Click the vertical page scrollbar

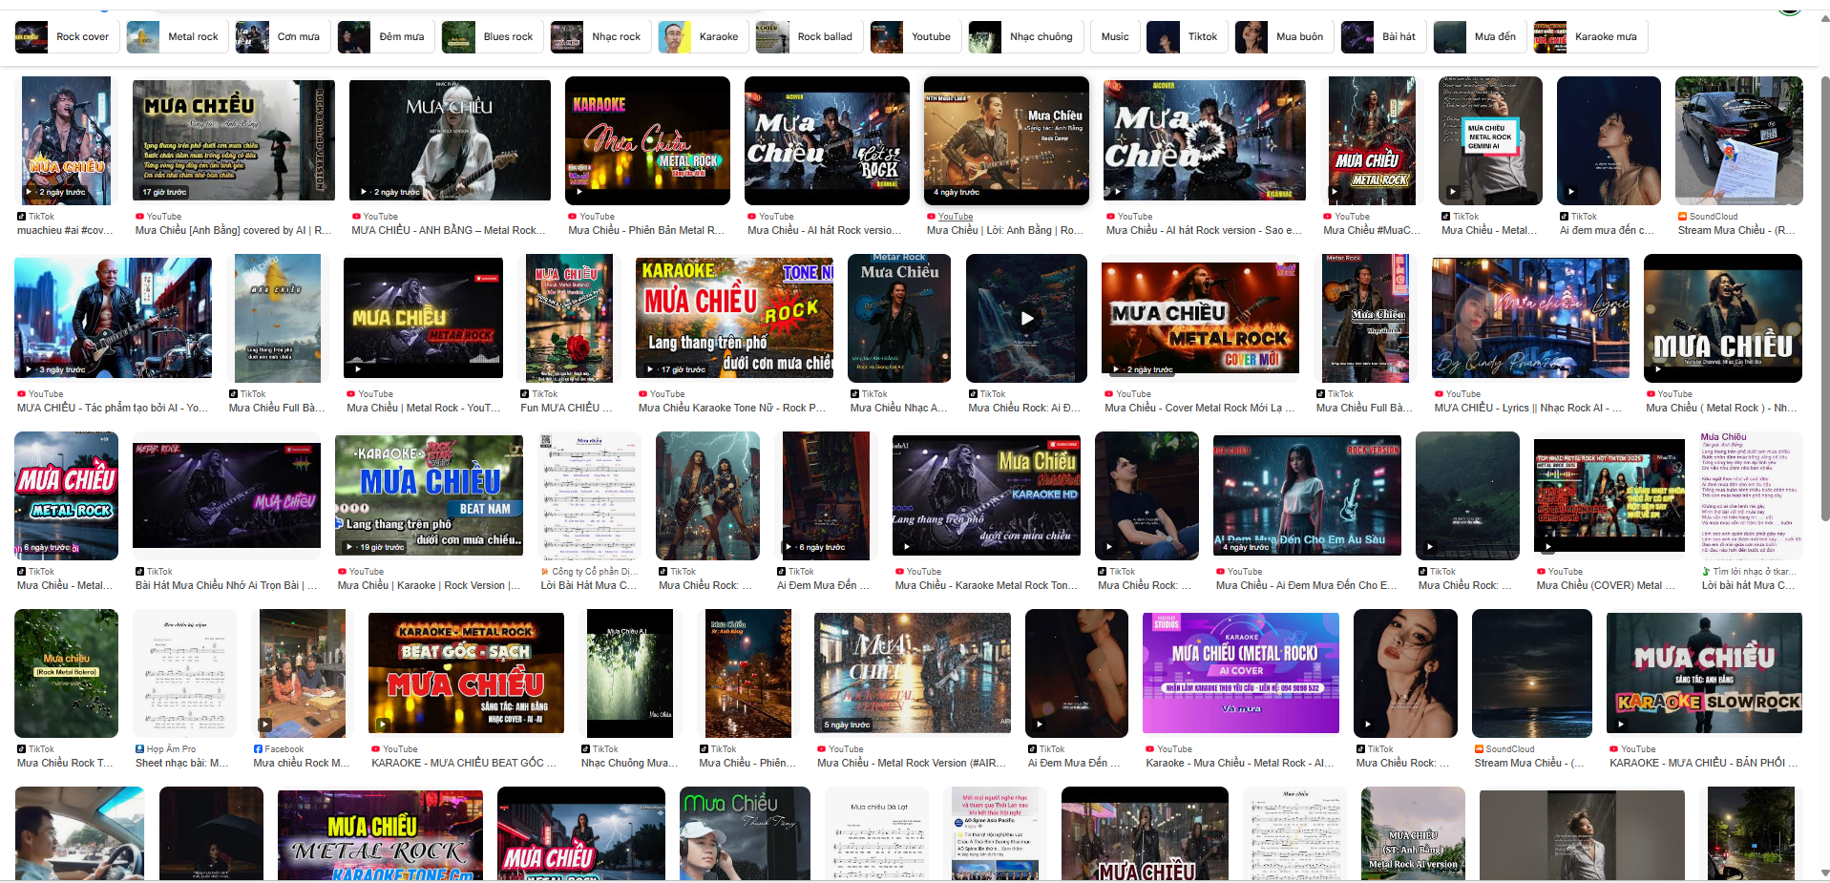tap(1824, 298)
